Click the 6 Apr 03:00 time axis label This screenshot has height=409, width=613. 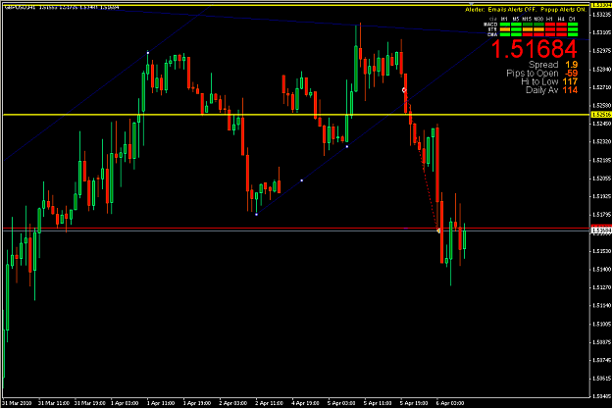pyautogui.click(x=450, y=403)
